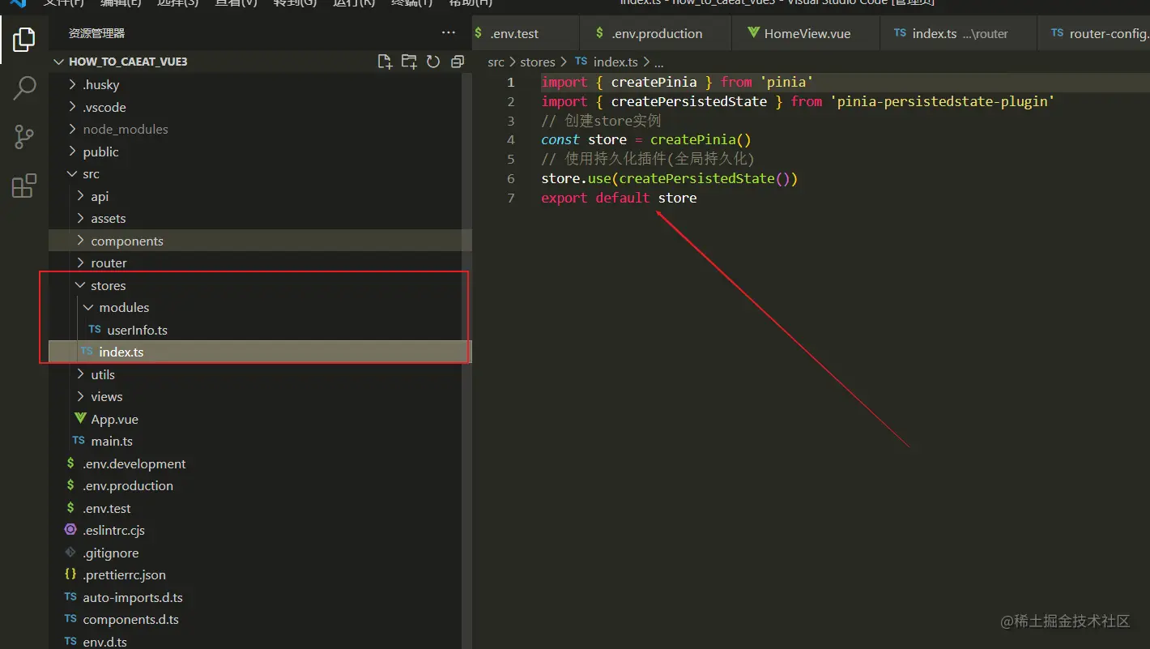The height and width of the screenshot is (649, 1150).
Task: Open auto-imports.d.ts file
Action: 259,597
